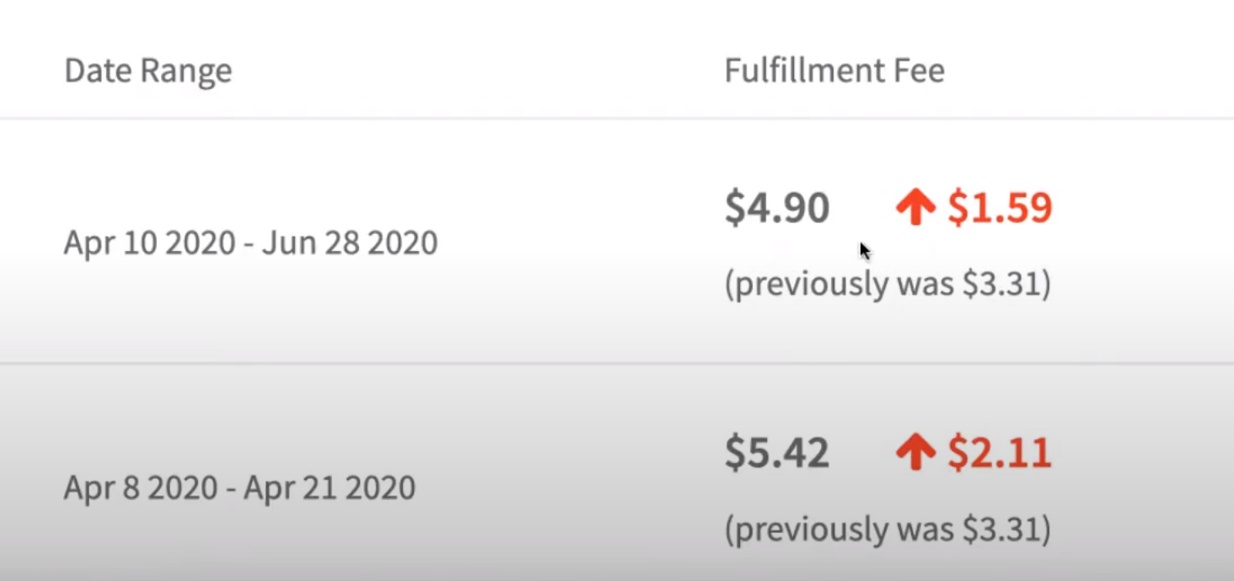1234x581 pixels.
Task: Click Jun 28 2020 end date
Action: 350,243
